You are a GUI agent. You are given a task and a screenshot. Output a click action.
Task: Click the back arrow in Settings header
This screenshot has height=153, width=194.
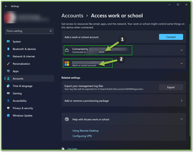coord(6,6)
